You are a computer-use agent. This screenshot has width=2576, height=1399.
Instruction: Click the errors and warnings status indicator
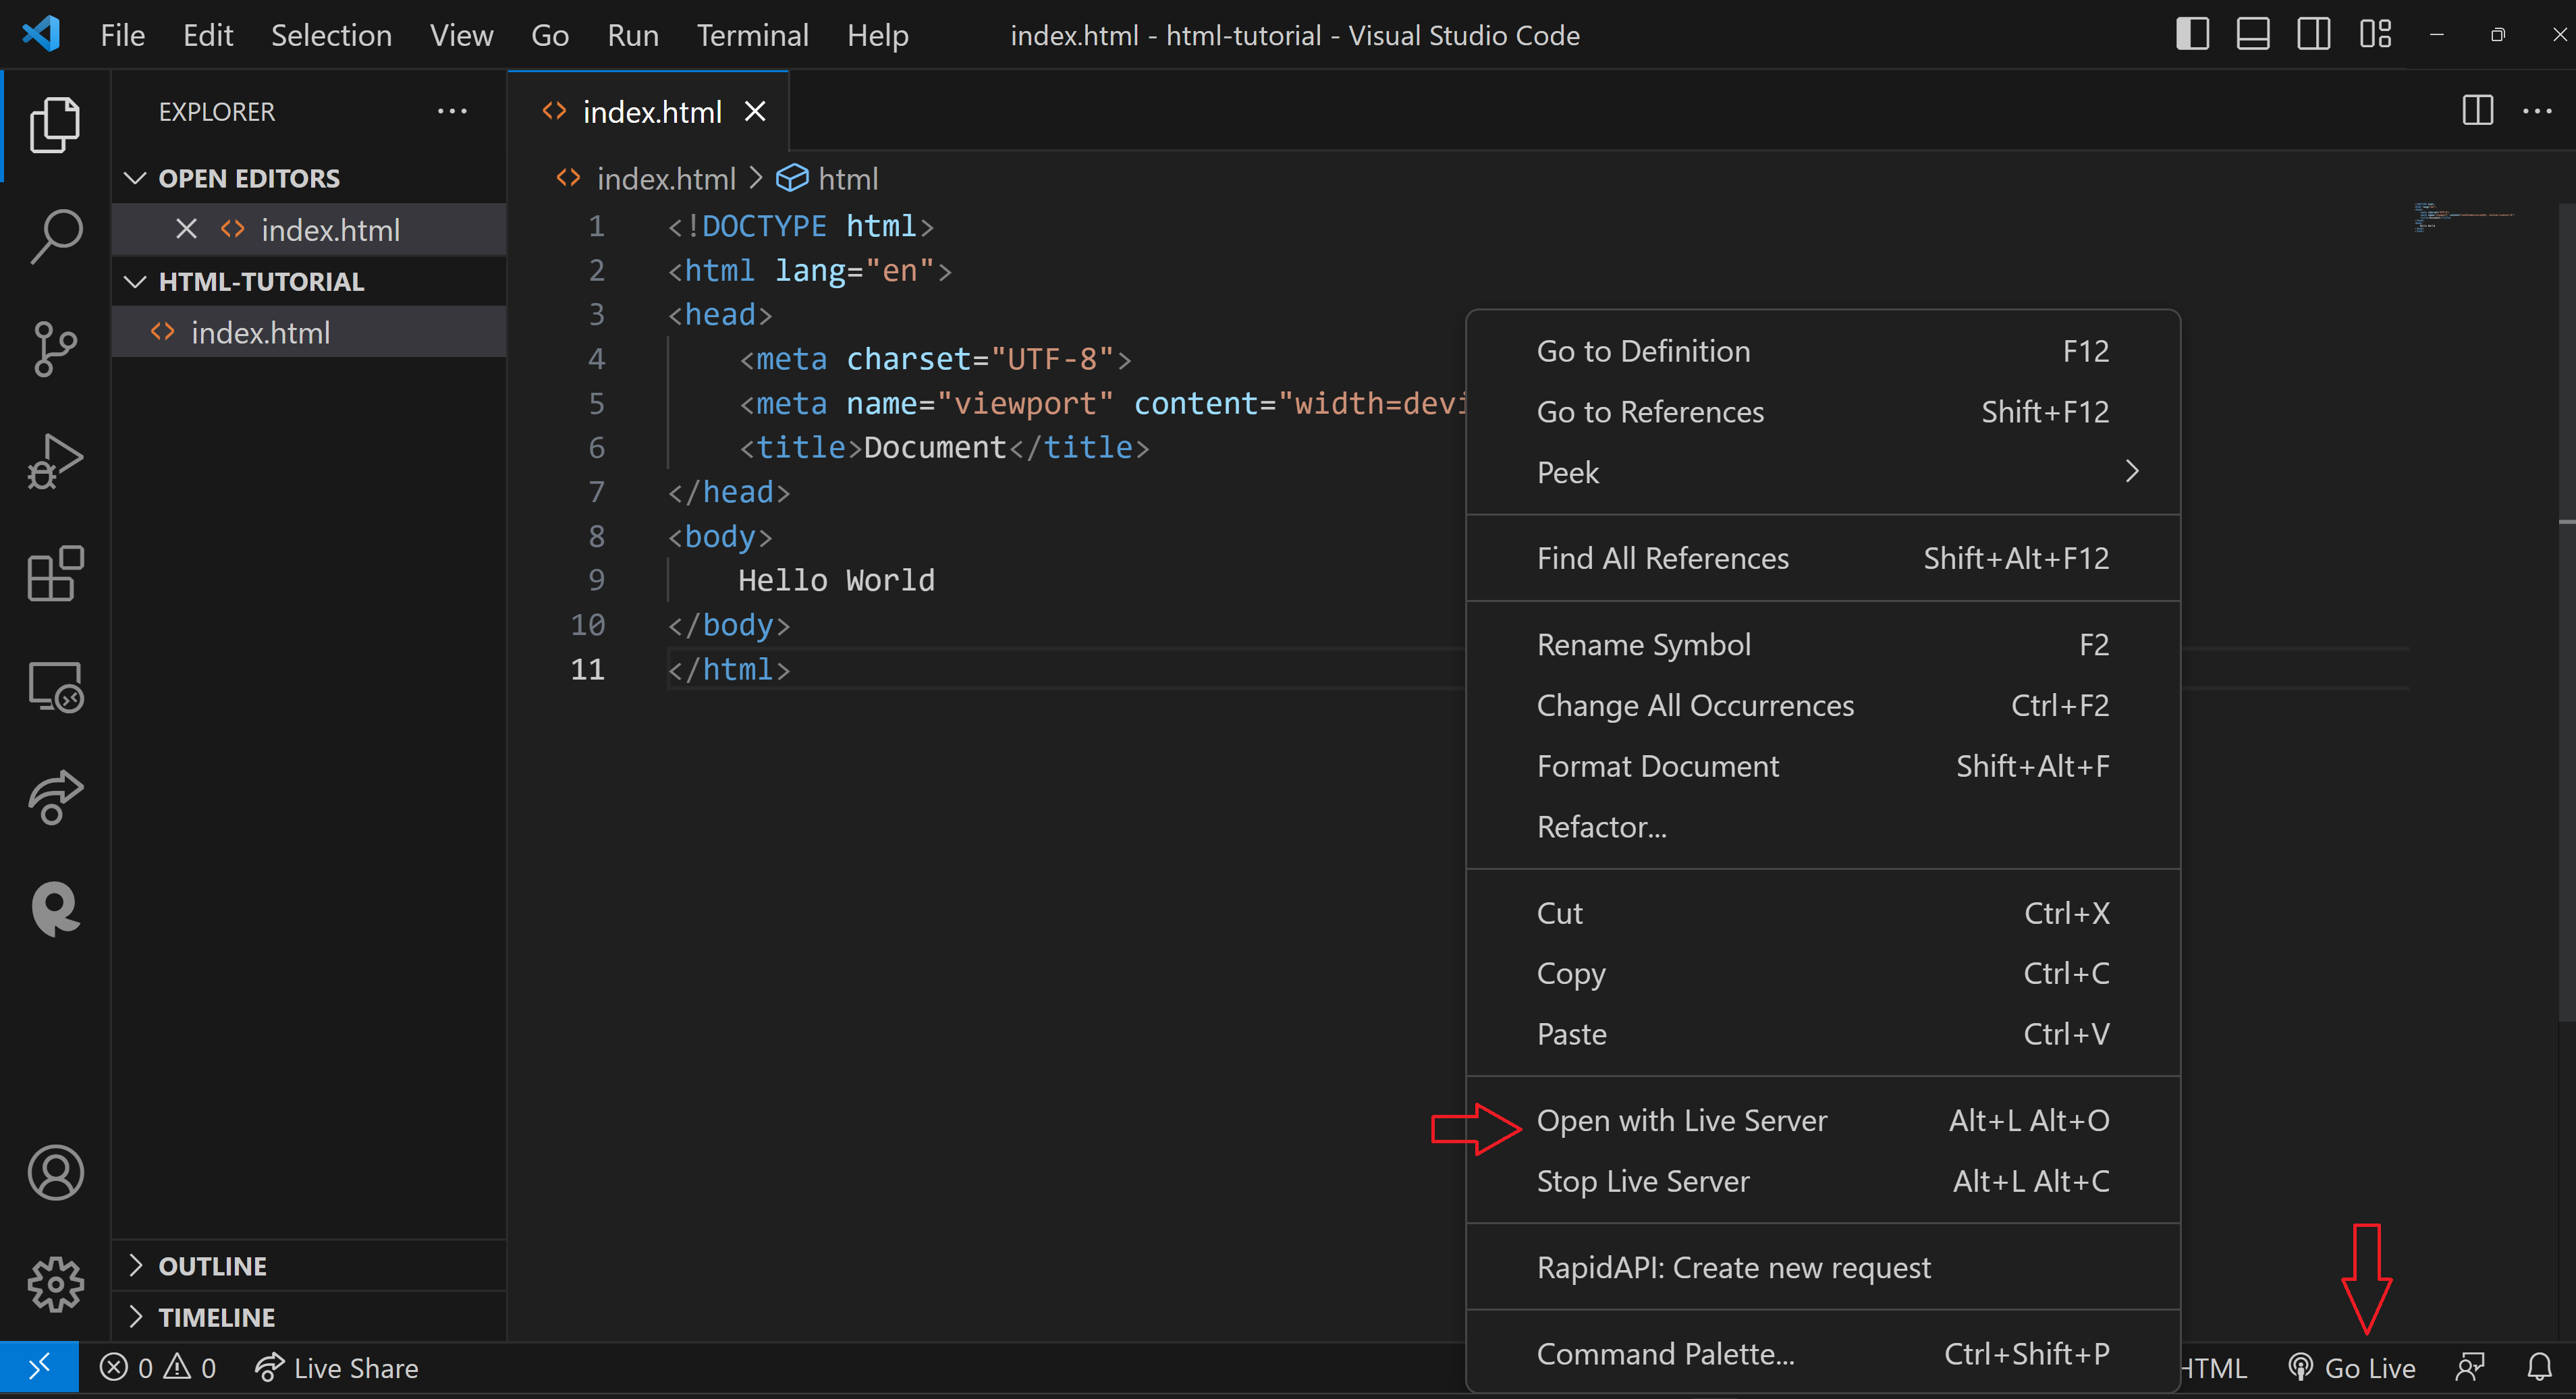(158, 1367)
